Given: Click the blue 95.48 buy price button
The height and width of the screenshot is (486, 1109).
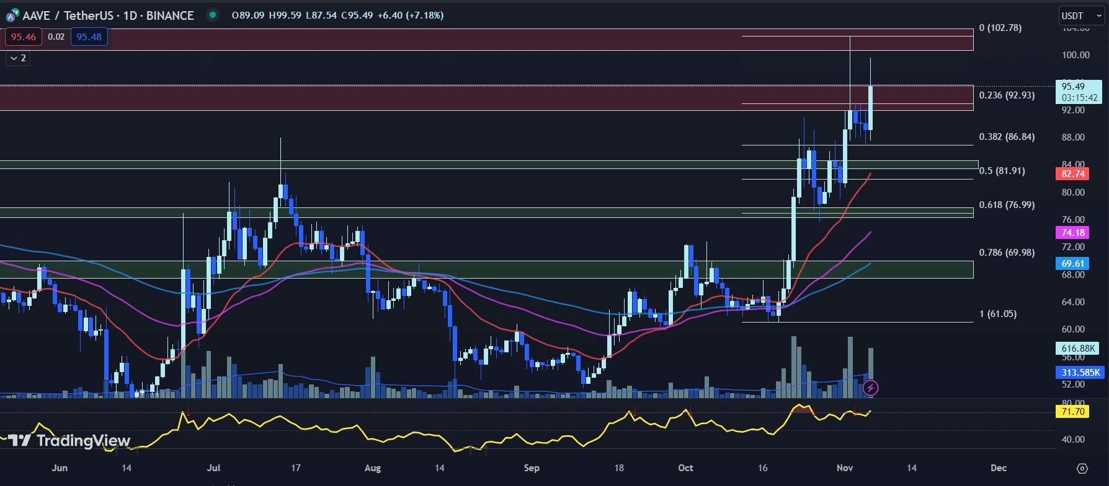Looking at the screenshot, I should pos(89,37).
